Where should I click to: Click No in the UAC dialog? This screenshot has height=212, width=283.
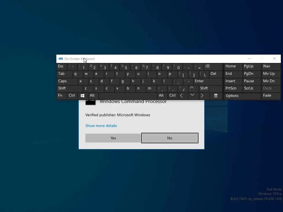click(x=170, y=138)
